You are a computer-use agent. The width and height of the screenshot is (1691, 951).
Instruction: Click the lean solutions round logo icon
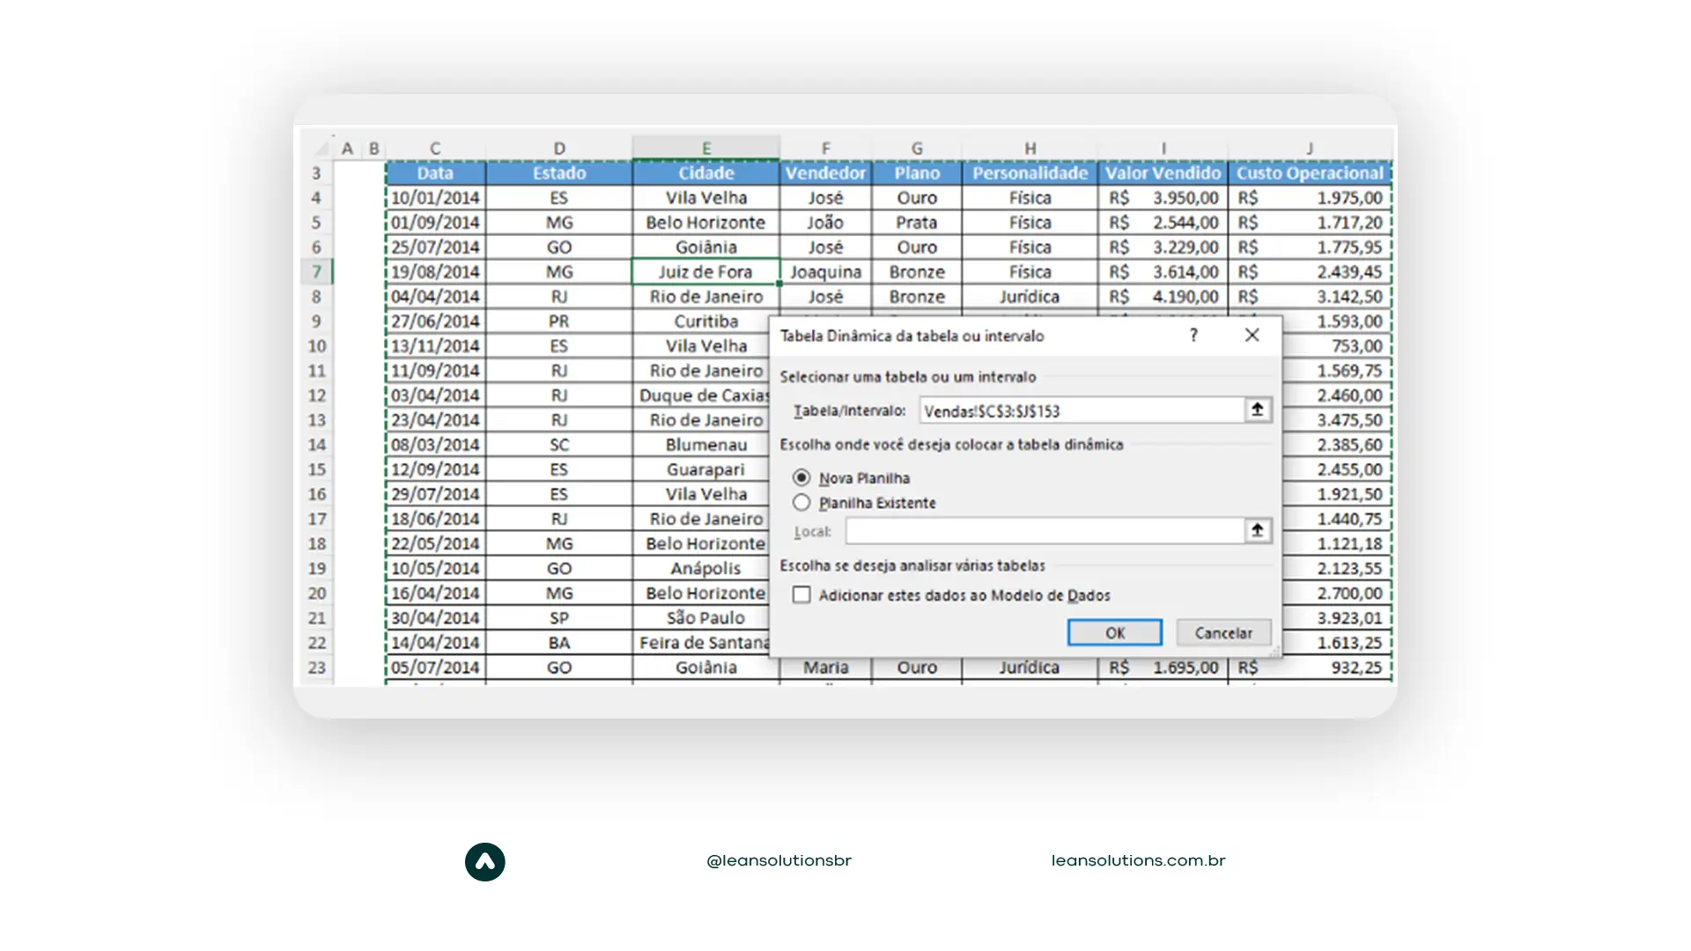click(485, 862)
